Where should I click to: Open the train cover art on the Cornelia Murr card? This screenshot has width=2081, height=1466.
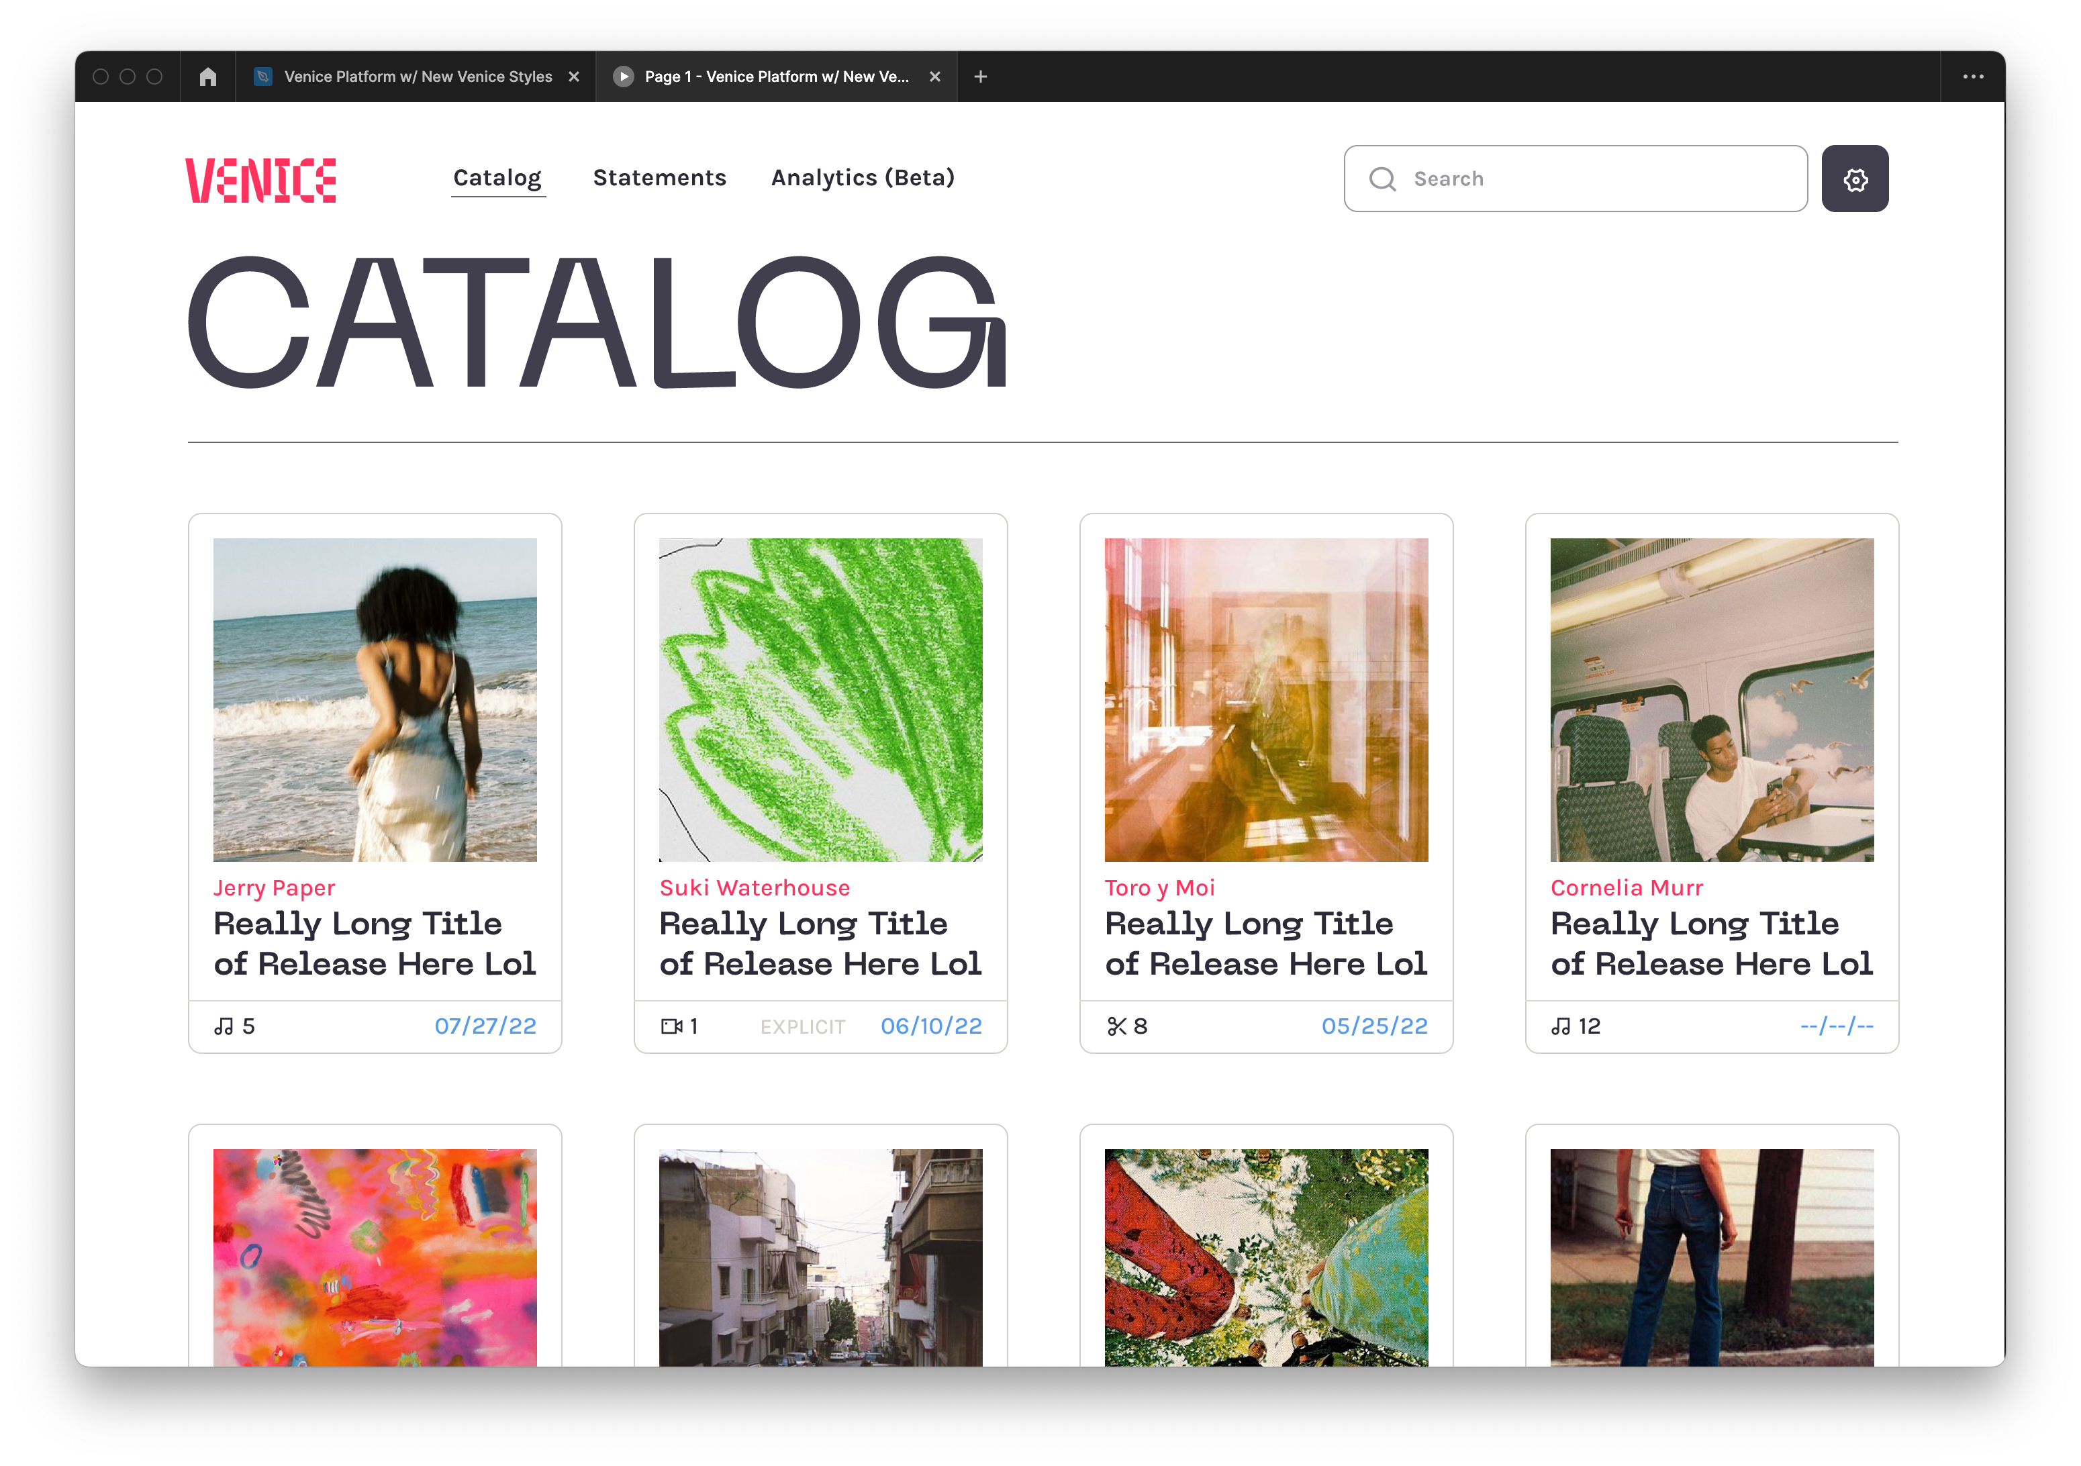pyautogui.click(x=1712, y=699)
